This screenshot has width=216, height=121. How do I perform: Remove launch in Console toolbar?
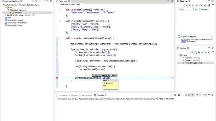175,95
